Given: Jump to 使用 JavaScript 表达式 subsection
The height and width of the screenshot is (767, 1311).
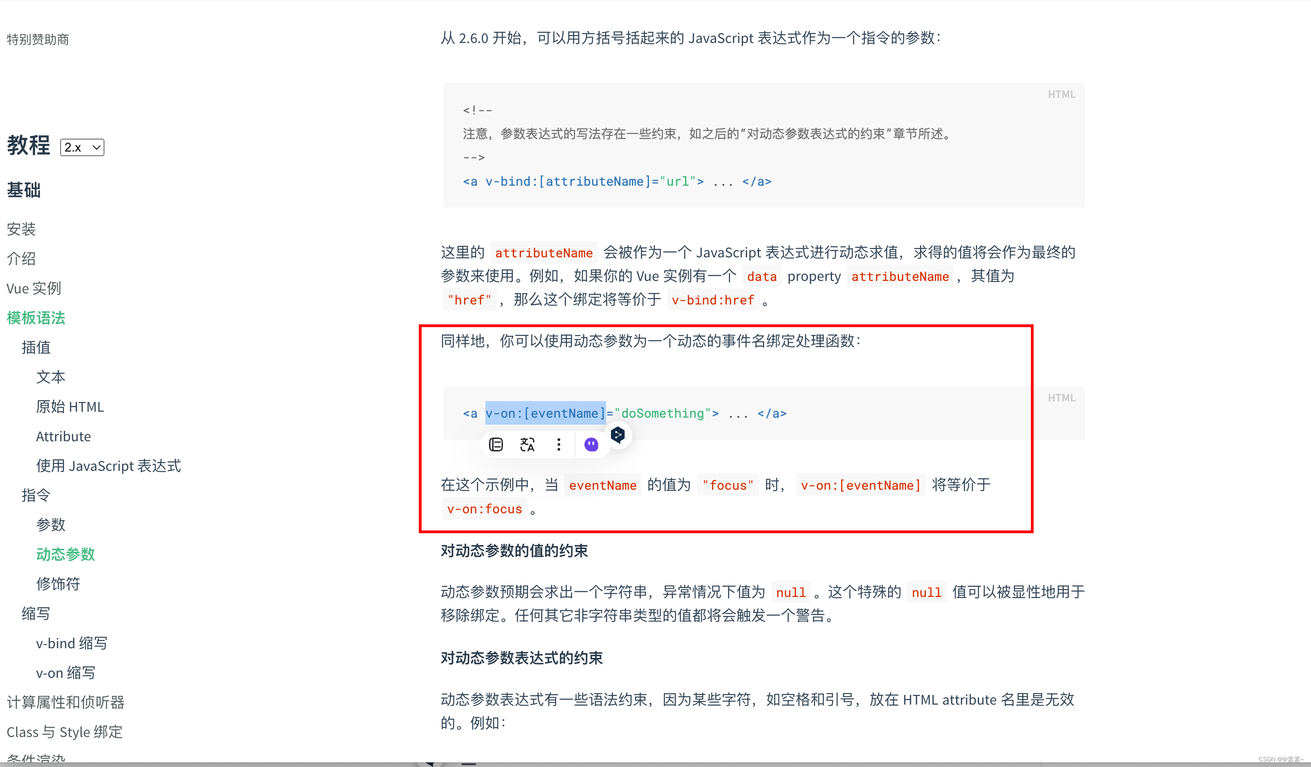Looking at the screenshot, I should [x=109, y=466].
